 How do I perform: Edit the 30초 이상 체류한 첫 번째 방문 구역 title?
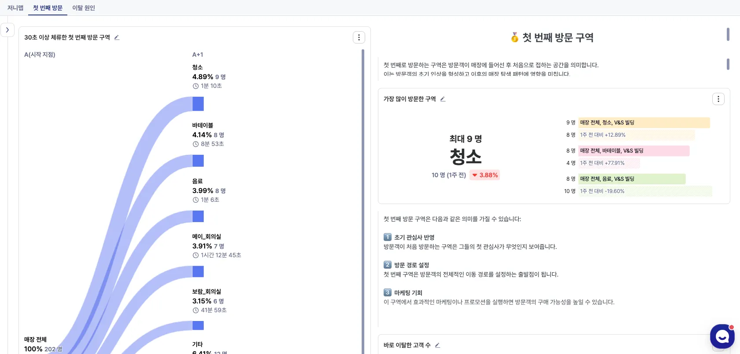117,37
